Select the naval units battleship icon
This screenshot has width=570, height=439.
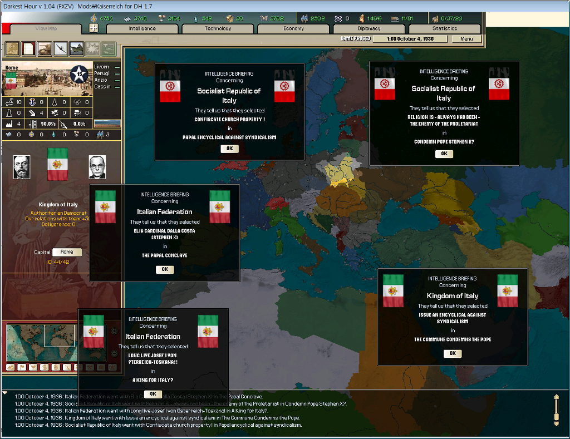click(x=77, y=49)
